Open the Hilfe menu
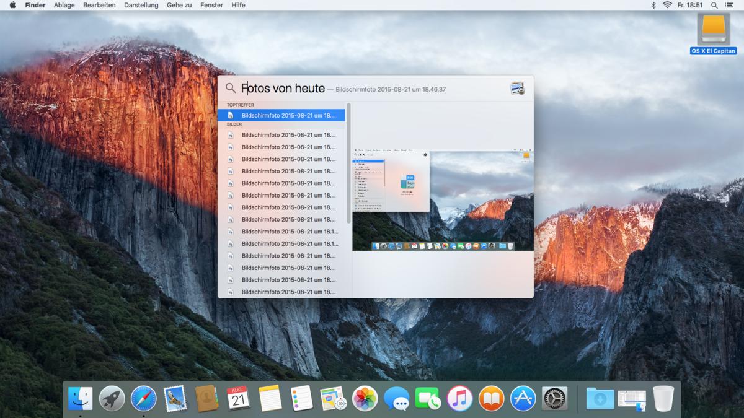 tap(238, 5)
